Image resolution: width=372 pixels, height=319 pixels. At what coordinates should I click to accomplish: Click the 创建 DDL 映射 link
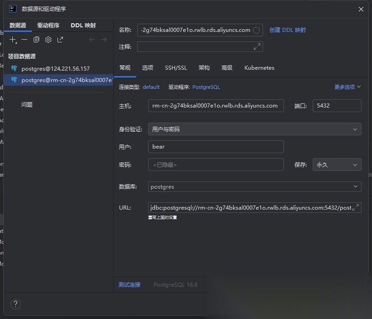coord(287,30)
